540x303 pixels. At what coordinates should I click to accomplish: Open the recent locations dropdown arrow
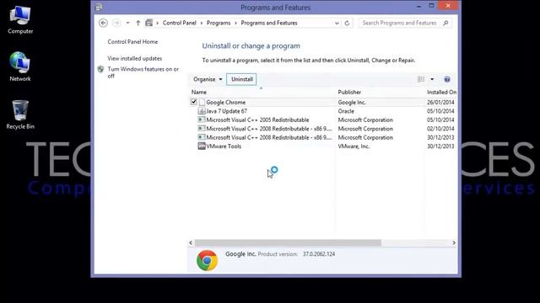coord(127,23)
